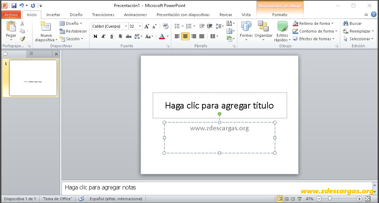The width and height of the screenshot is (379, 203).
Task: Activate the Format Painter brush
Action: point(22,39)
